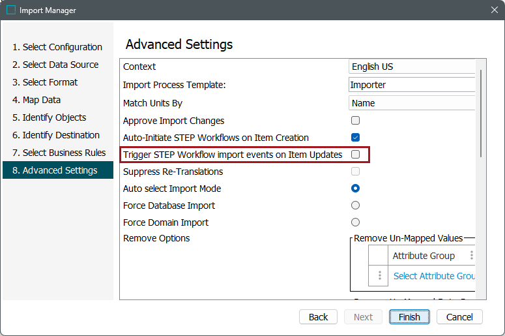Image resolution: width=505 pixels, height=336 pixels.
Task: Click the Finish button
Action: [x=410, y=317]
